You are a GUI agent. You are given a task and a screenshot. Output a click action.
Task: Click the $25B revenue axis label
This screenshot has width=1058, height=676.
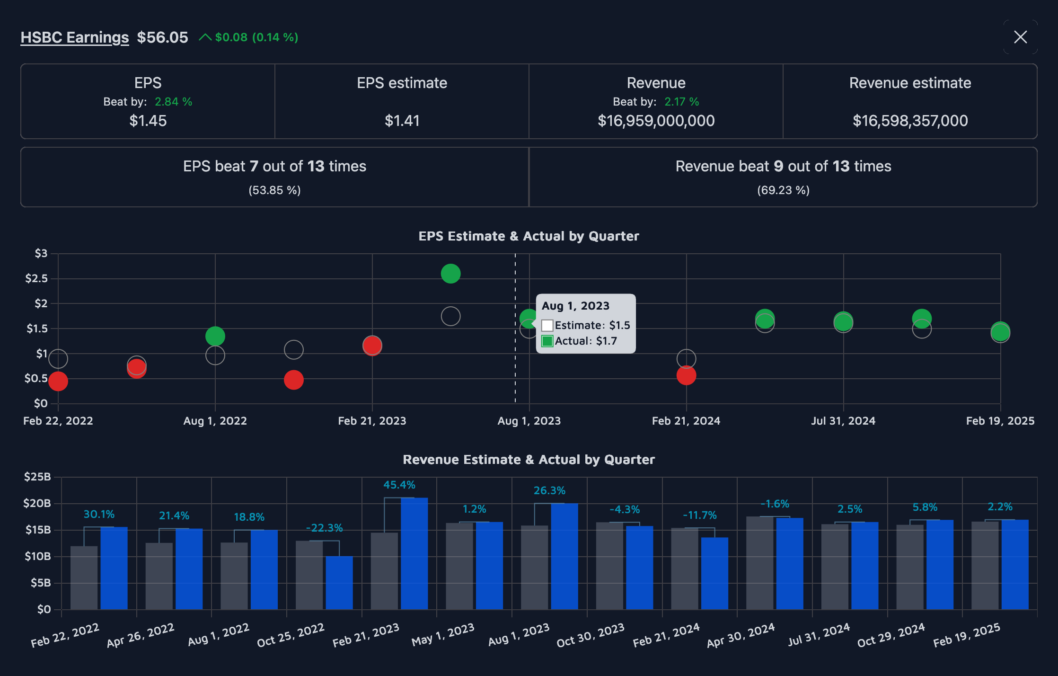tap(37, 477)
